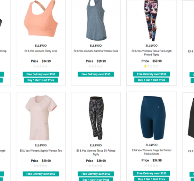The width and height of the screenshot is (194, 181).
Task: View the Tessa Full Length Printed Tights image
Action: tap(152, 21)
